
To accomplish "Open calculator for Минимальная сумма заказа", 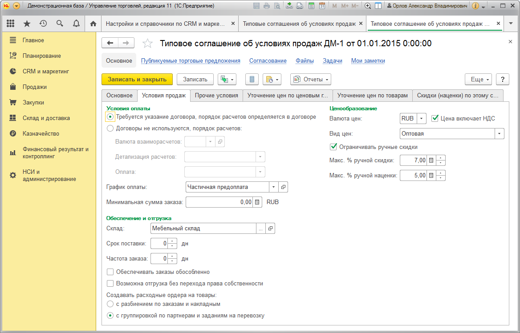I will click(257, 202).
